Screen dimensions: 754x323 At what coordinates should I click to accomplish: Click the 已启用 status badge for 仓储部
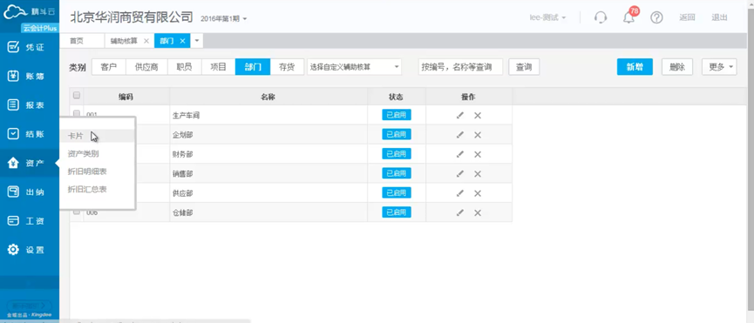[x=397, y=212]
